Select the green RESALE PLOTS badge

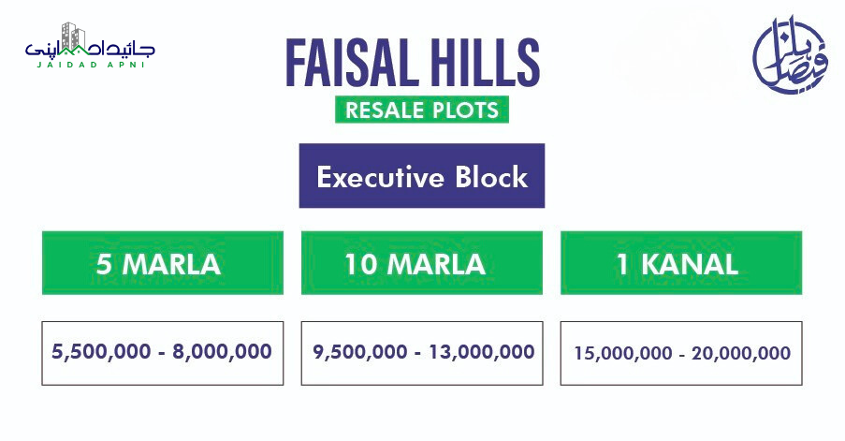tap(422, 110)
